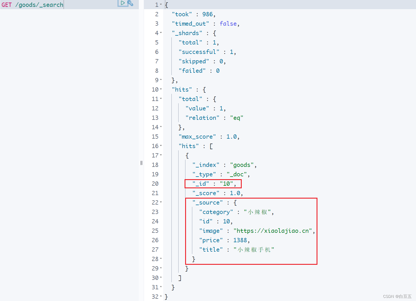Click the fold-end marker at line 31
Image resolution: width=416 pixels, height=301 pixels.
pos(161,287)
